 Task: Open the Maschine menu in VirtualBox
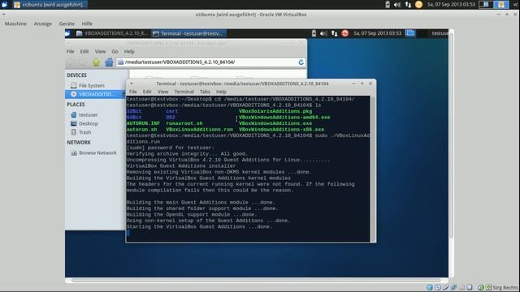point(15,24)
